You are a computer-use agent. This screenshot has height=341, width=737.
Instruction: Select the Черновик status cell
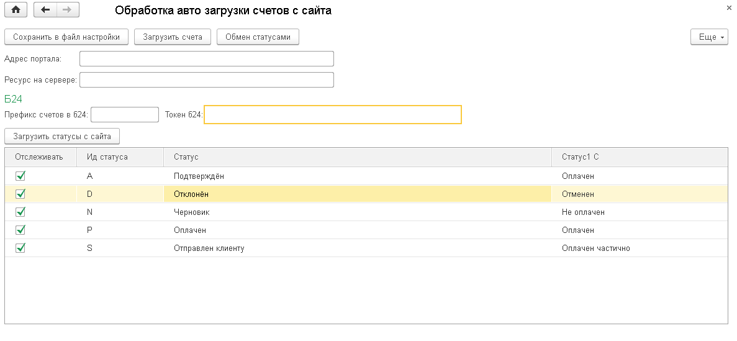[358, 212]
